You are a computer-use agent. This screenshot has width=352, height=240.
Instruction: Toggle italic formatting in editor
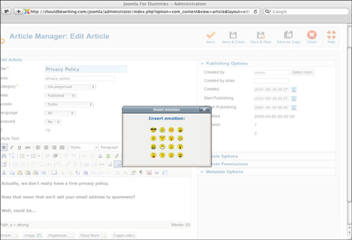12,147
